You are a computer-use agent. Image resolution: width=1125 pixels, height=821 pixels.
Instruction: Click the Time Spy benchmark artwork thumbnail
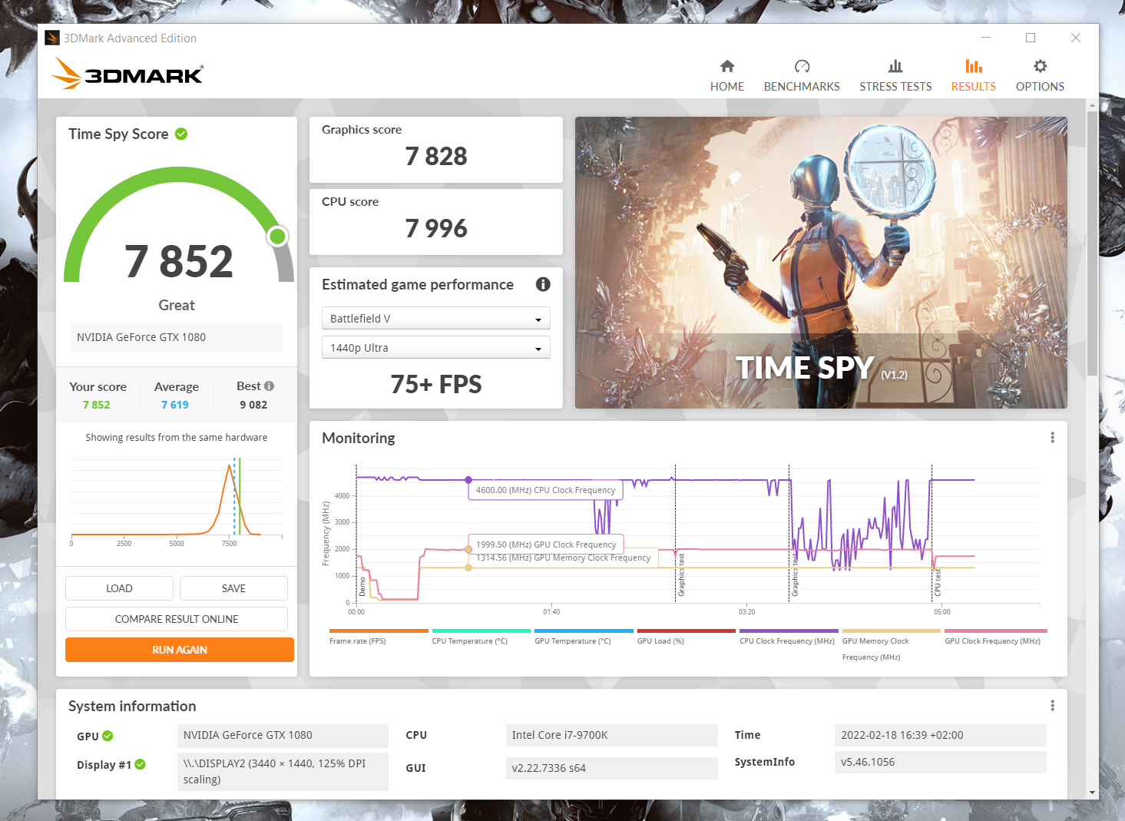click(x=821, y=263)
